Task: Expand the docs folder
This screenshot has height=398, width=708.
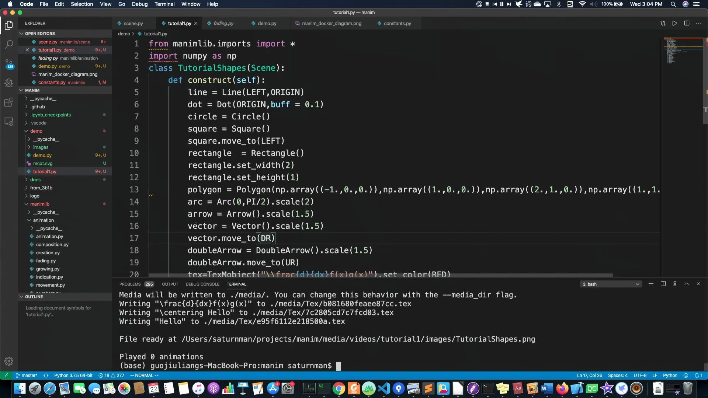Action: pos(65,180)
